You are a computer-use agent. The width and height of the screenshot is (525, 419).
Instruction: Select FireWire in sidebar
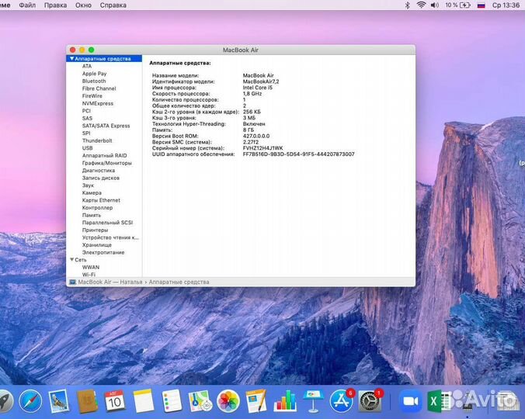point(92,95)
